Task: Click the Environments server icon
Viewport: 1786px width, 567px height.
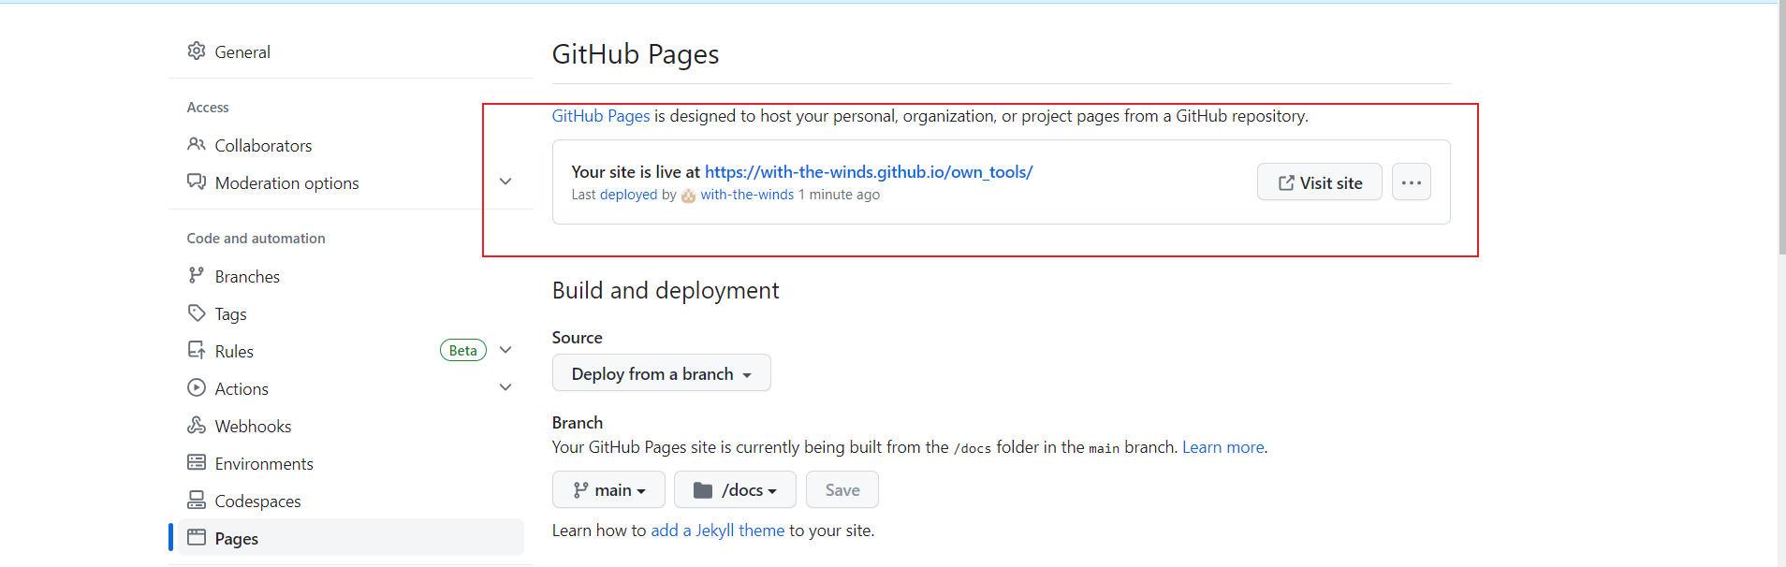Action: (x=197, y=462)
